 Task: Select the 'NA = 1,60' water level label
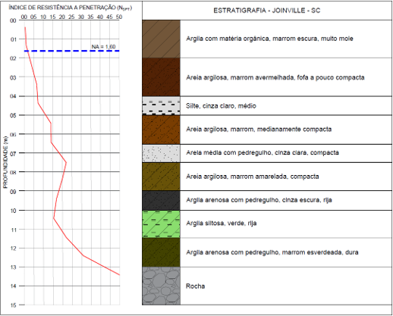(x=103, y=47)
